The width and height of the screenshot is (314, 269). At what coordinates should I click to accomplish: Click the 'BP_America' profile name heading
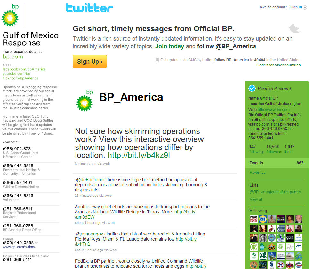point(131,97)
